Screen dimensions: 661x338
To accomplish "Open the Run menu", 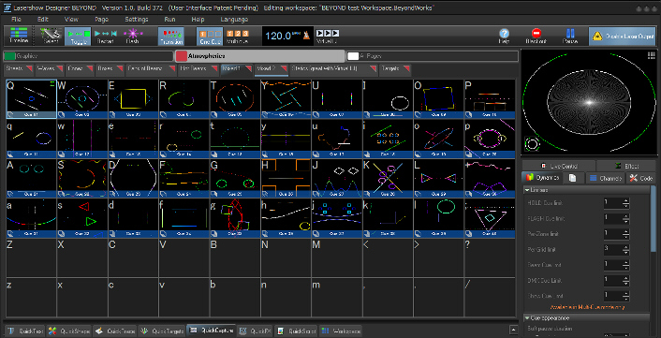I will click(169, 20).
